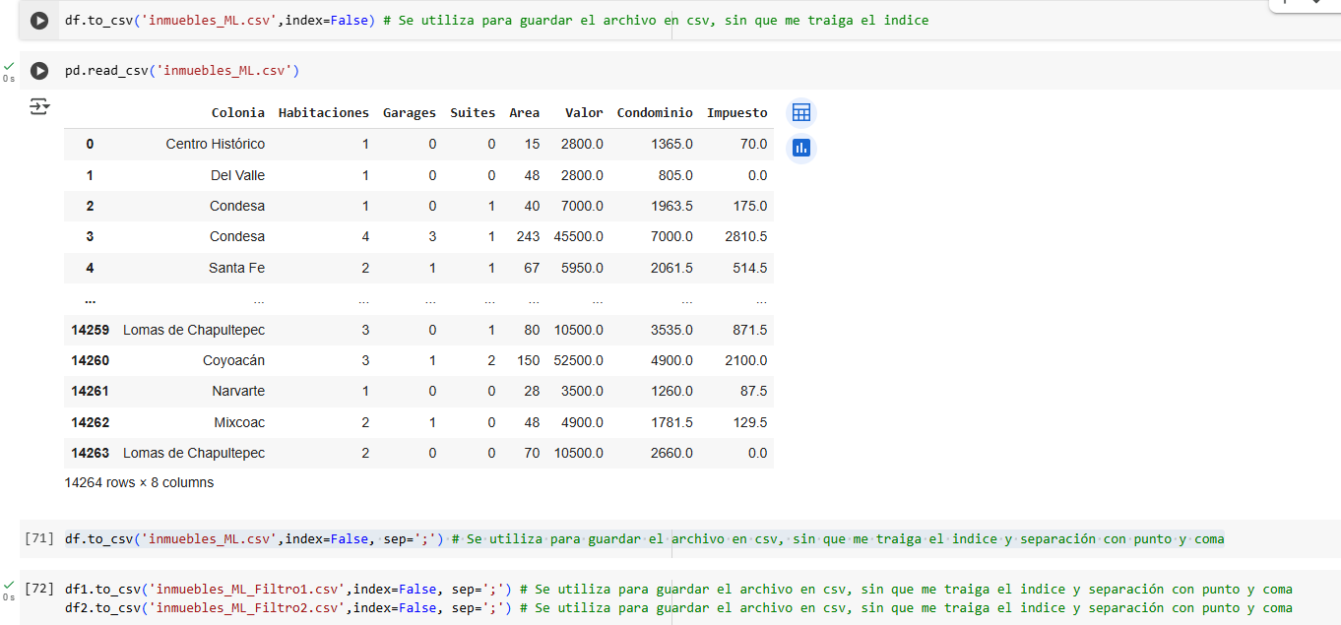
Task: Click the Condominio value 3535.0
Action: coord(671,330)
